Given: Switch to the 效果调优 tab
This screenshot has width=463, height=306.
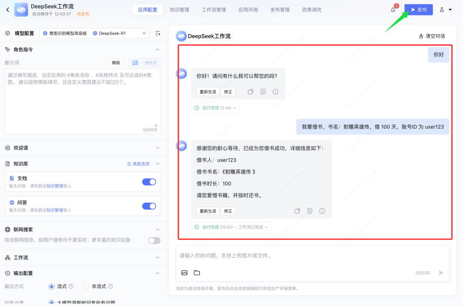Looking at the screenshot, I should [312, 10].
